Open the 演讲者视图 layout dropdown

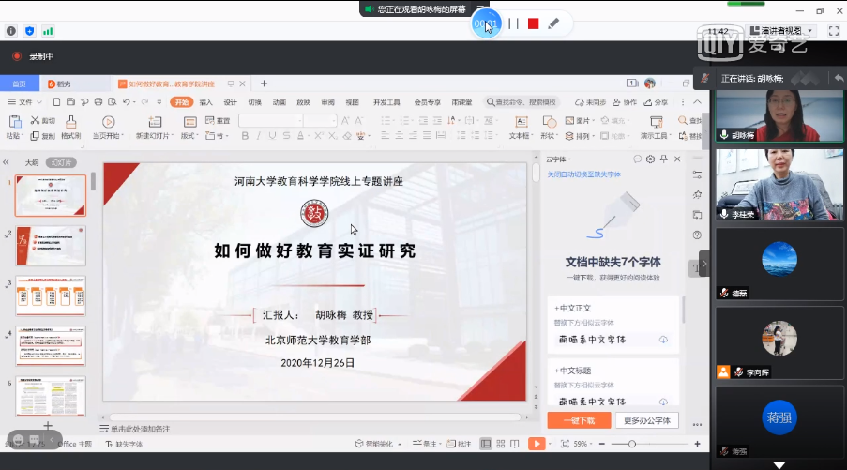(x=781, y=31)
